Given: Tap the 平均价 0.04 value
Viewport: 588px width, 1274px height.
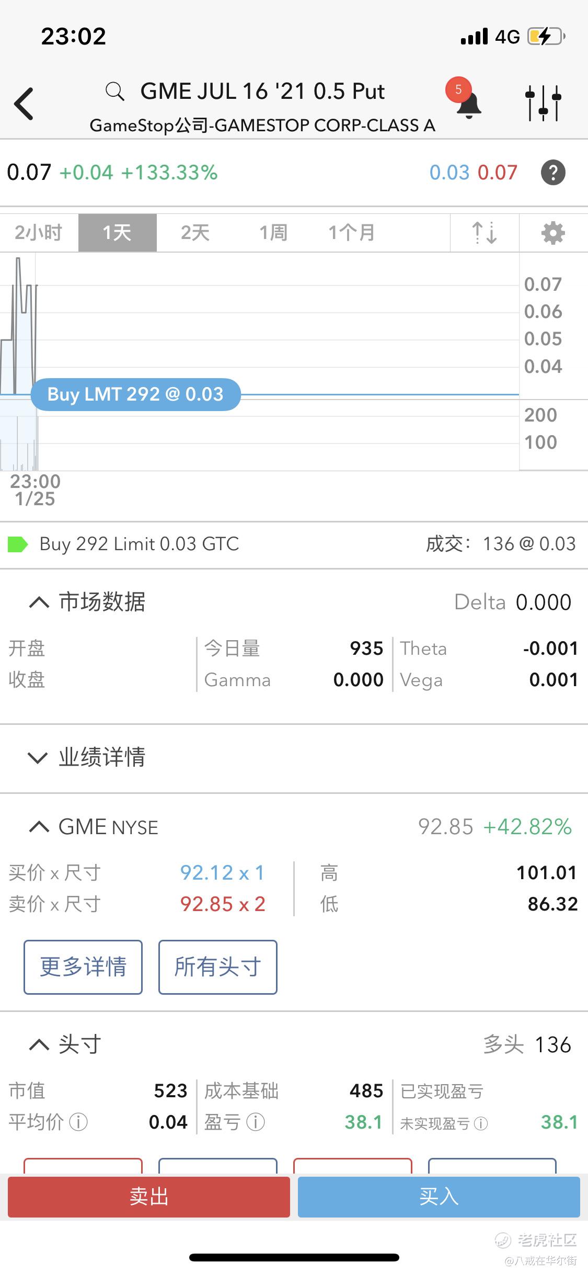Looking at the screenshot, I should (x=168, y=1122).
